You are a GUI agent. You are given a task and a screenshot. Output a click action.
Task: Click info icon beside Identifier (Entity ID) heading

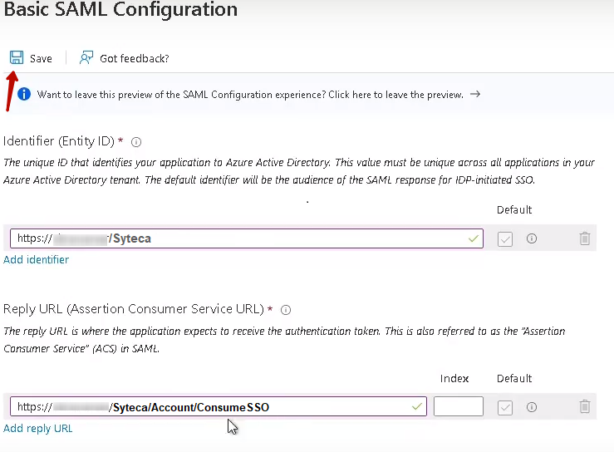137,142
